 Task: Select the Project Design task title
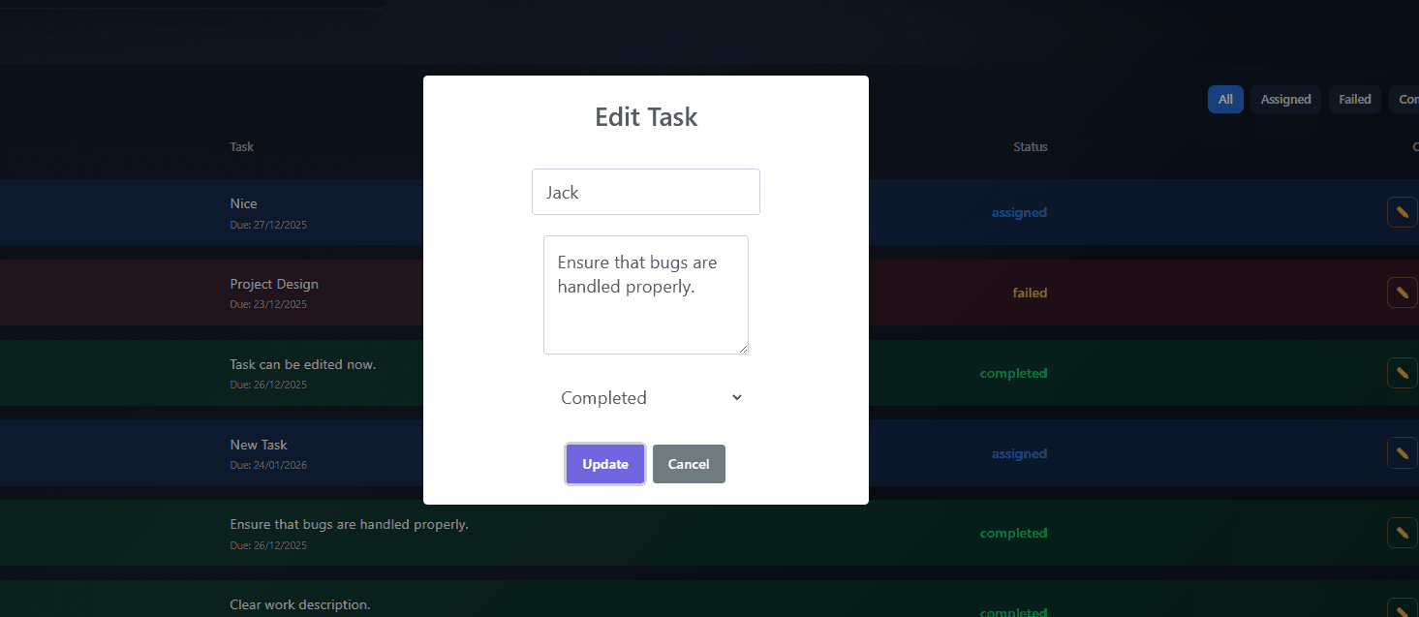coord(274,284)
